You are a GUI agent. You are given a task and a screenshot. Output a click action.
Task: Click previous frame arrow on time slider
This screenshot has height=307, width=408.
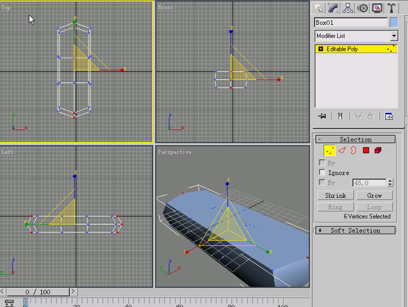tap(2, 291)
